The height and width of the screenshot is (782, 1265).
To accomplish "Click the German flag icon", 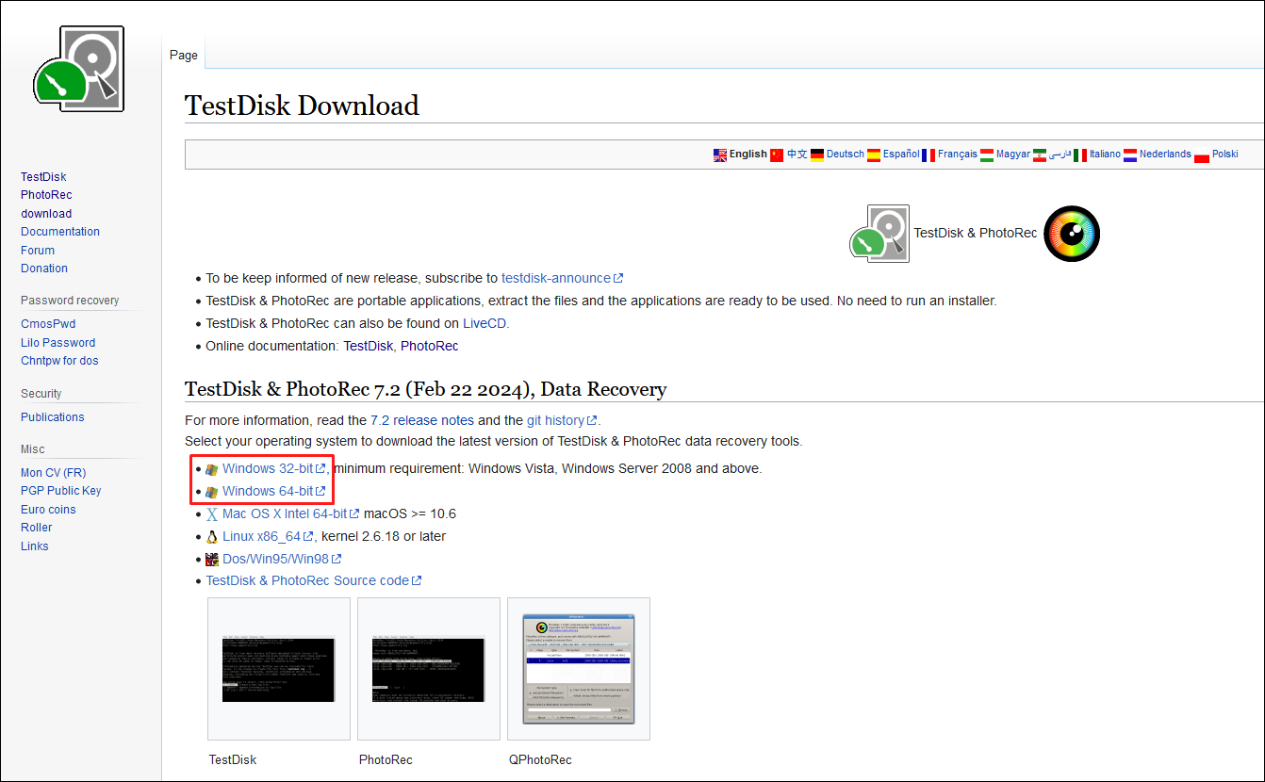I will click(817, 155).
